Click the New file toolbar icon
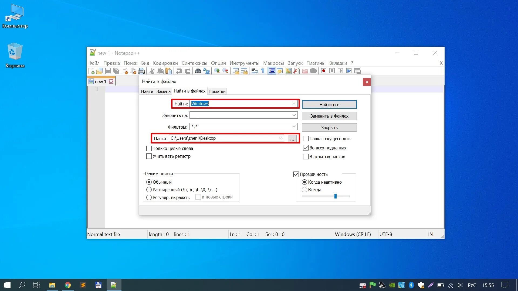The height and width of the screenshot is (291, 518). tap(92, 71)
